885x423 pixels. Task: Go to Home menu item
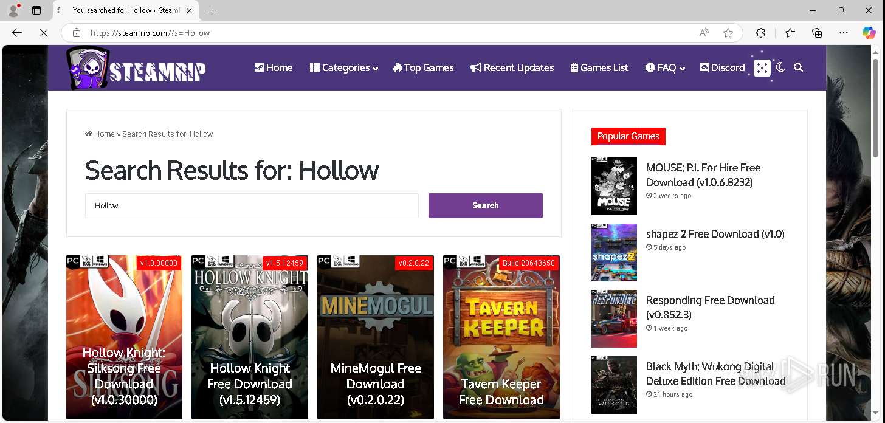(274, 67)
